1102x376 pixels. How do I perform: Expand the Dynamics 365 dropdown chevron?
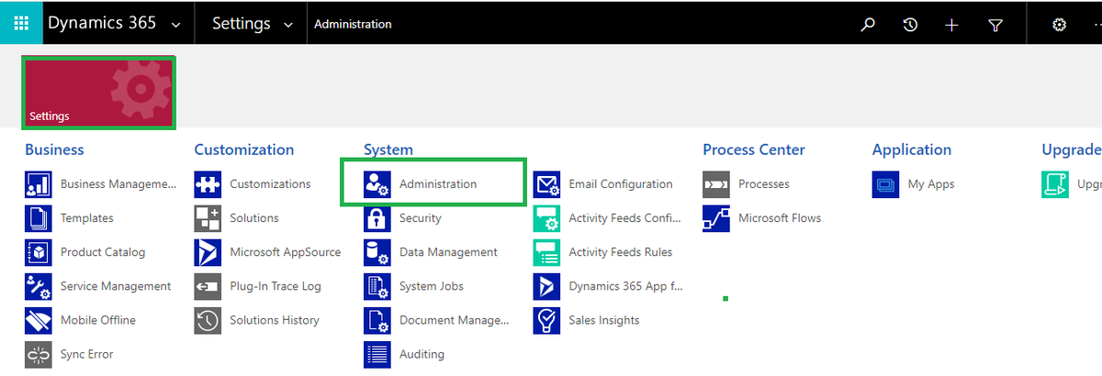tap(175, 25)
